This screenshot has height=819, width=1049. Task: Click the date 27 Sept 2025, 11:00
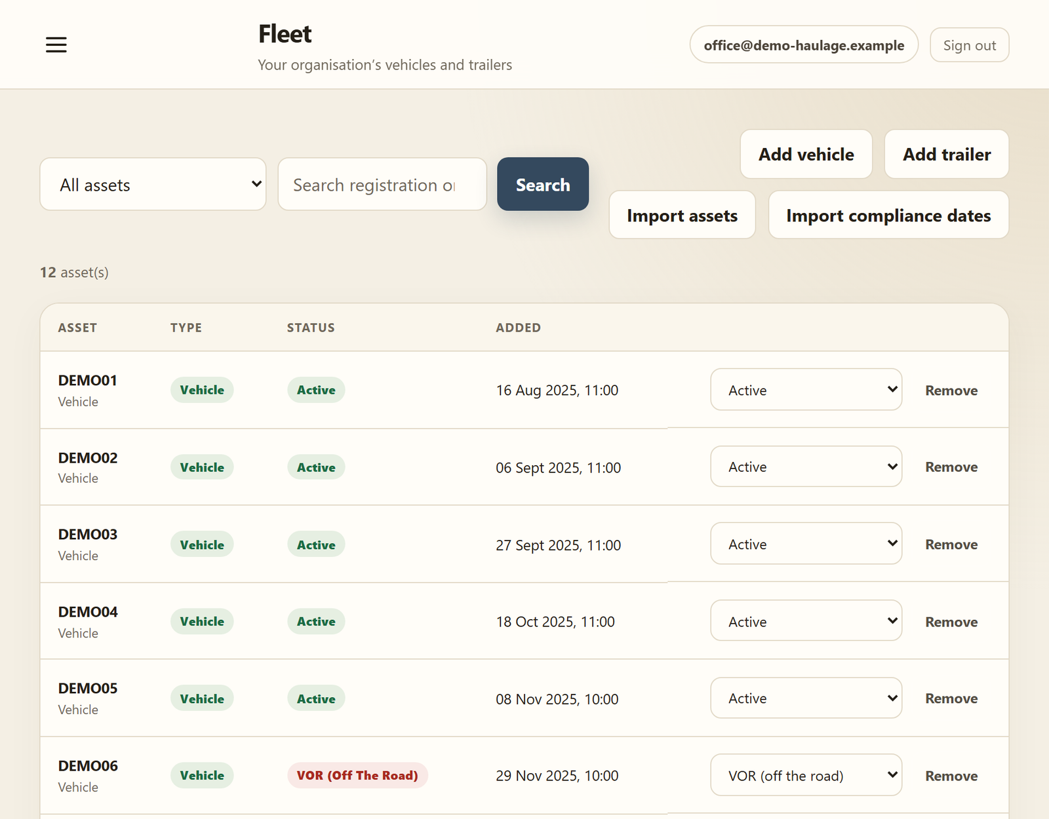click(x=559, y=545)
